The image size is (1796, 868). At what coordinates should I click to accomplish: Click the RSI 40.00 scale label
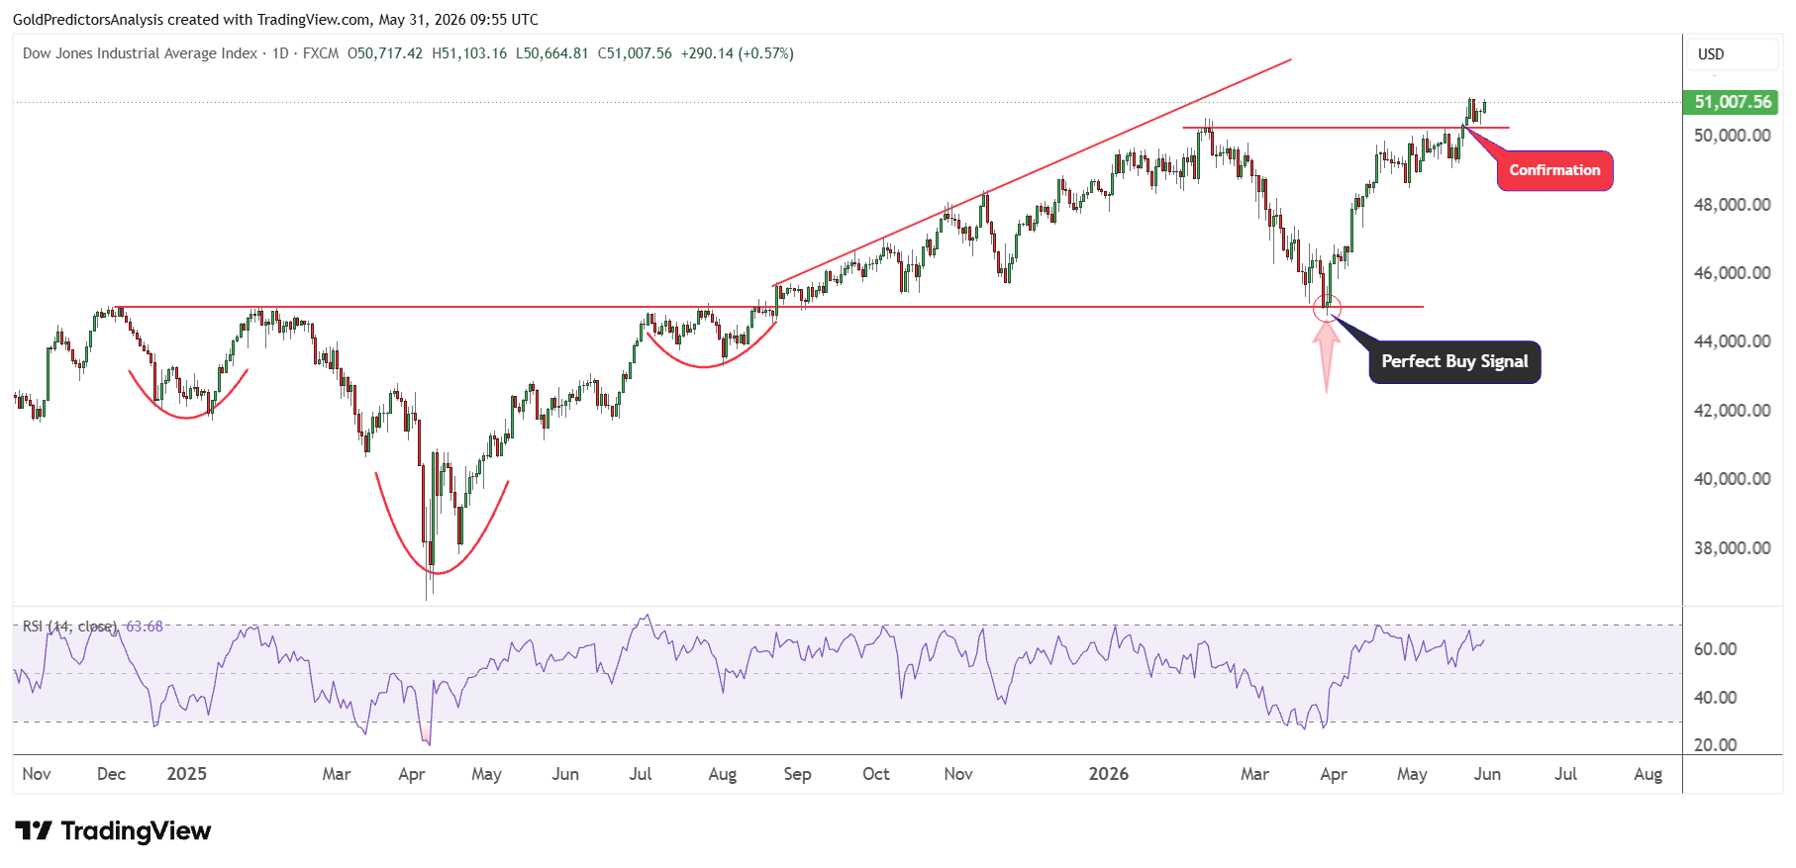point(1715,698)
